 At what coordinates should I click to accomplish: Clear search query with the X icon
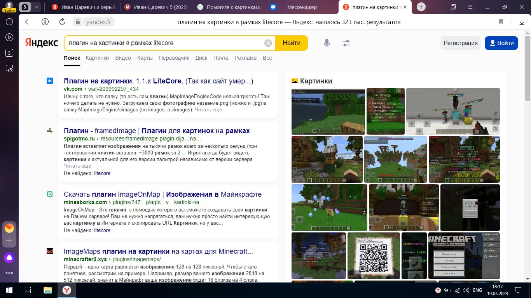pos(268,43)
